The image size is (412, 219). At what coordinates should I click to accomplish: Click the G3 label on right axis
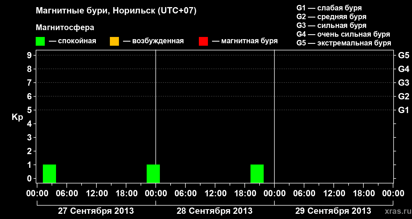click(x=403, y=83)
